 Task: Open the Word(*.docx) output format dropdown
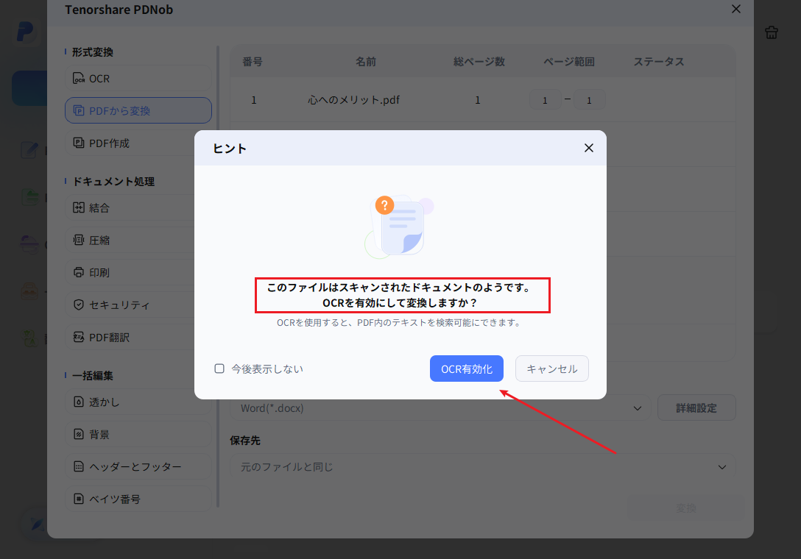point(440,408)
